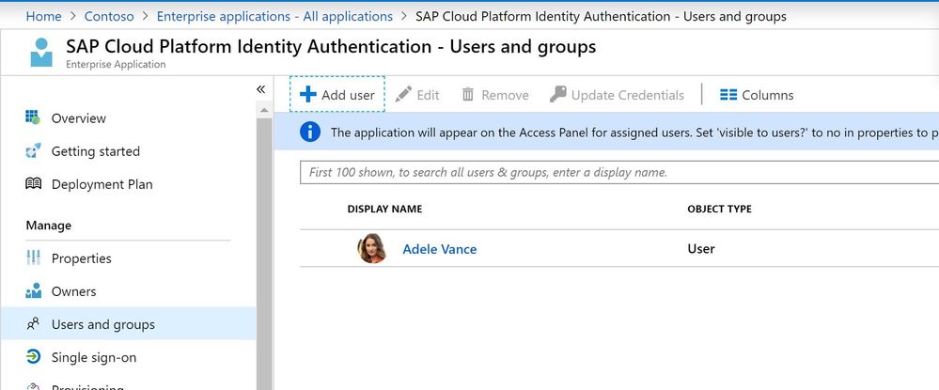
Task: Go to Home breadcrumb link
Action: [43, 16]
